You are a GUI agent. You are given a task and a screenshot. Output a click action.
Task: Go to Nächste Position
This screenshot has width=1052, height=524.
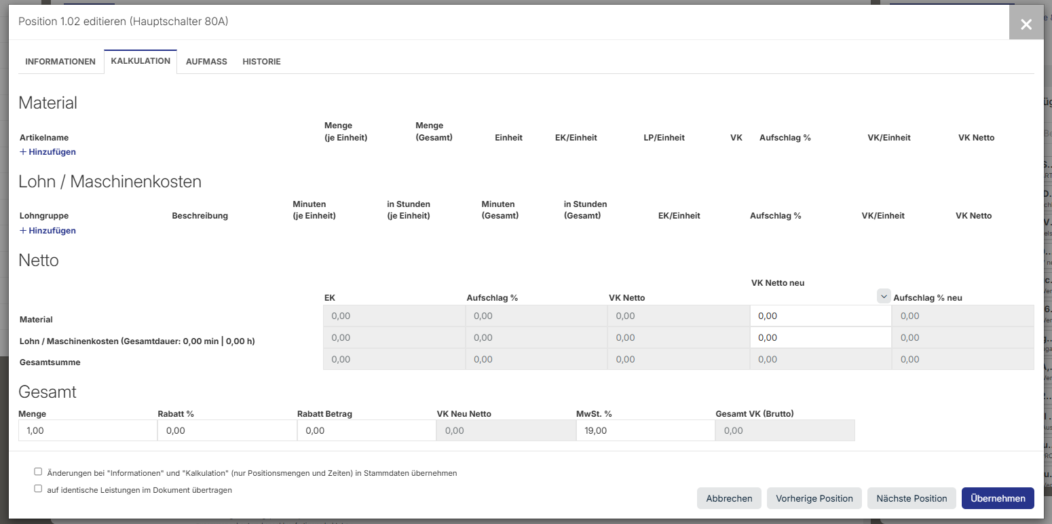click(x=912, y=498)
